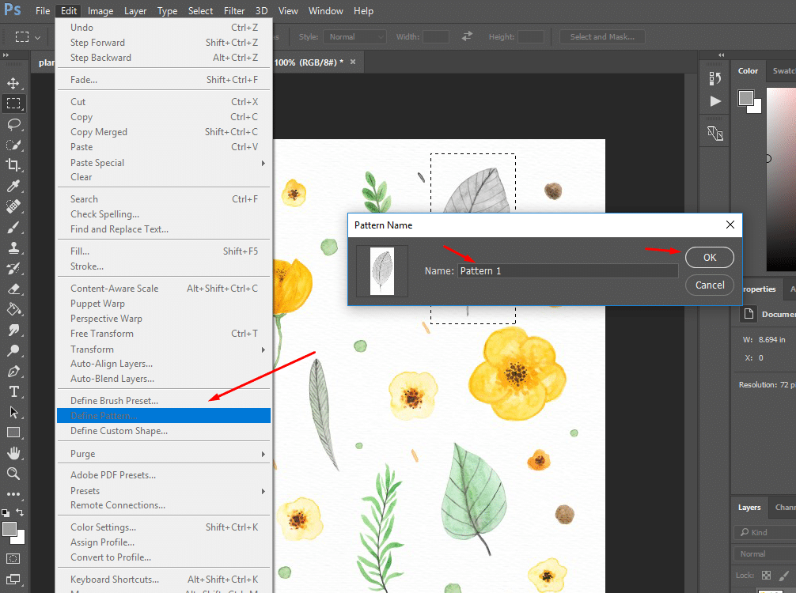796x593 pixels.
Task: Select the Hand tool
Action: click(x=13, y=453)
